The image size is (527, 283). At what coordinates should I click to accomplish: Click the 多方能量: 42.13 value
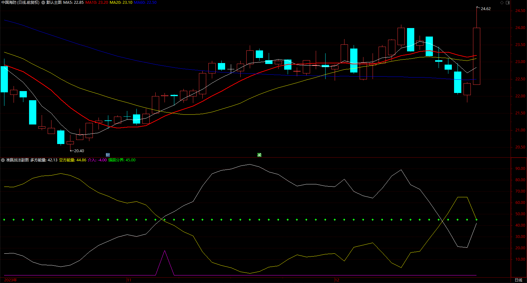(44, 160)
